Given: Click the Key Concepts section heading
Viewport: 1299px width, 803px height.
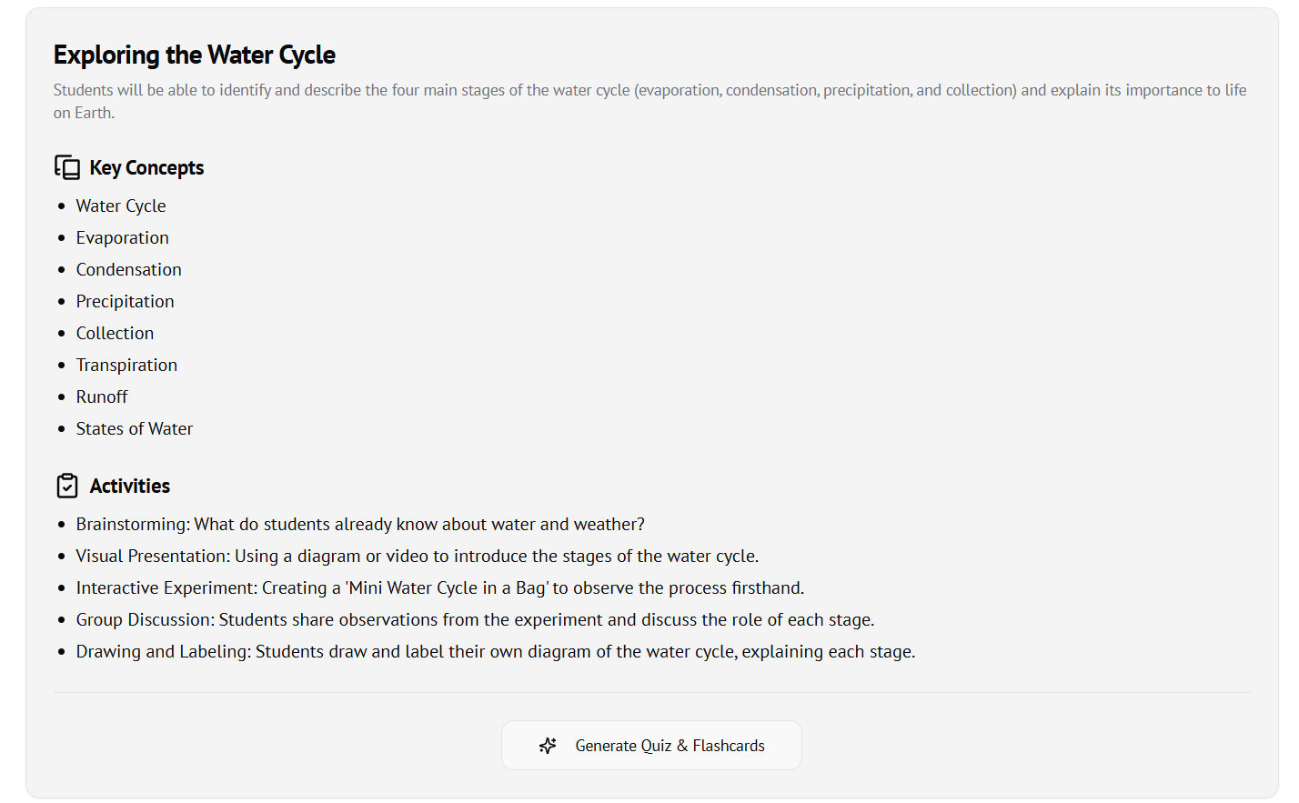Looking at the screenshot, I should click(x=146, y=168).
